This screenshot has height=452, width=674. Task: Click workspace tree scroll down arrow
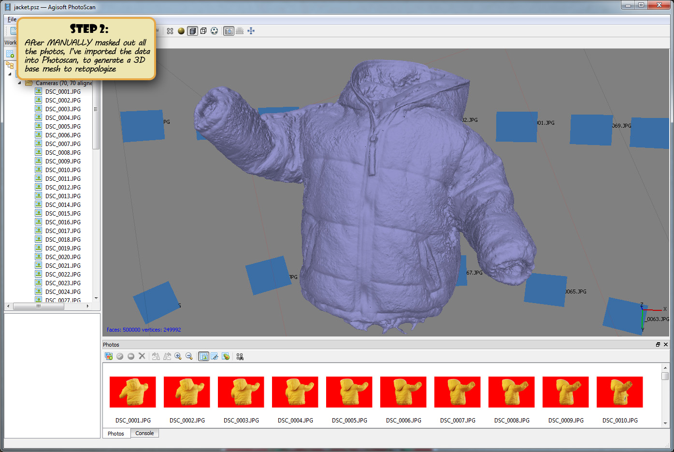coord(96,298)
